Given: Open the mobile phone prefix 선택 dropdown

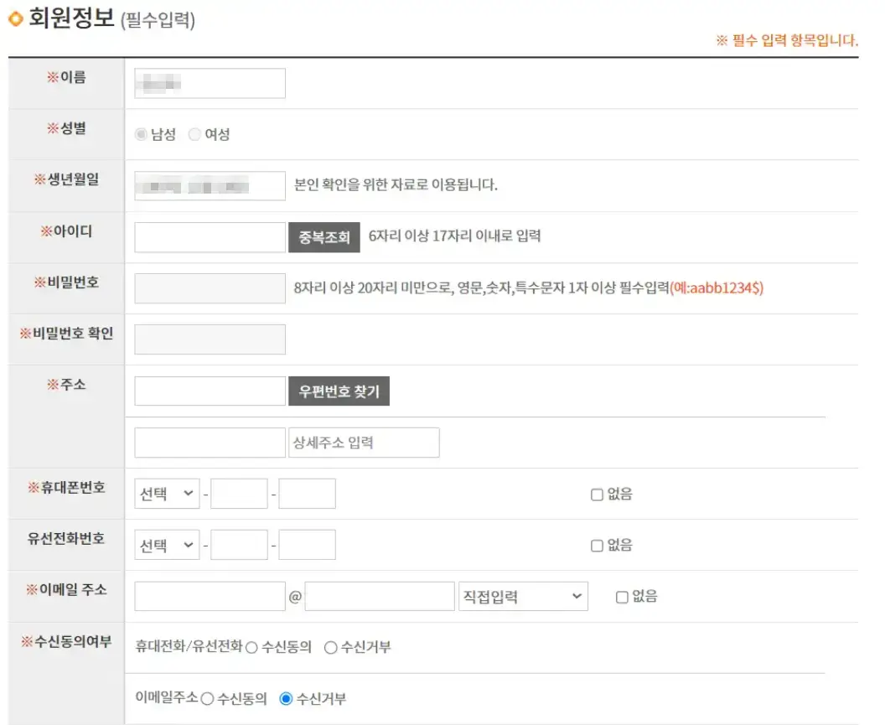Looking at the screenshot, I should pos(166,494).
